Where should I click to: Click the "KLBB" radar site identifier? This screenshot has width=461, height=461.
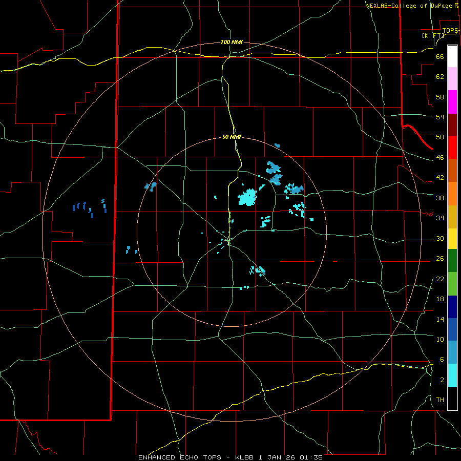pos(244,457)
